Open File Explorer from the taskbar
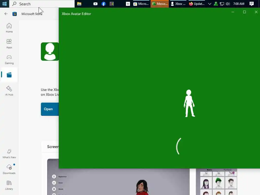260x195 pixels. (79, 4)
